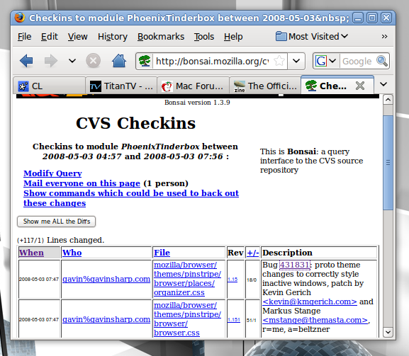Open revision 1.15 link
Image resolution: width=409 pixels, height=356 pixels.
click(x=232, y=280)
